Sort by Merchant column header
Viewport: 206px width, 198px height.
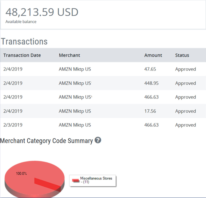(69, 55)
